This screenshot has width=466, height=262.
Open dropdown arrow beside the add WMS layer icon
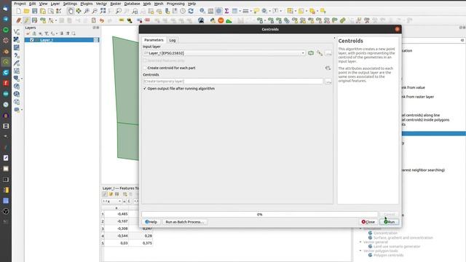tap(22, 79)
